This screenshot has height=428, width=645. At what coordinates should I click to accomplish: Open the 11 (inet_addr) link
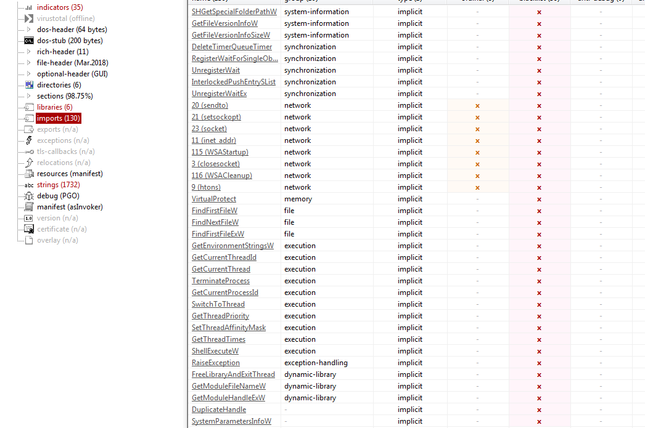pyautogui.click(x=214, y=140)
